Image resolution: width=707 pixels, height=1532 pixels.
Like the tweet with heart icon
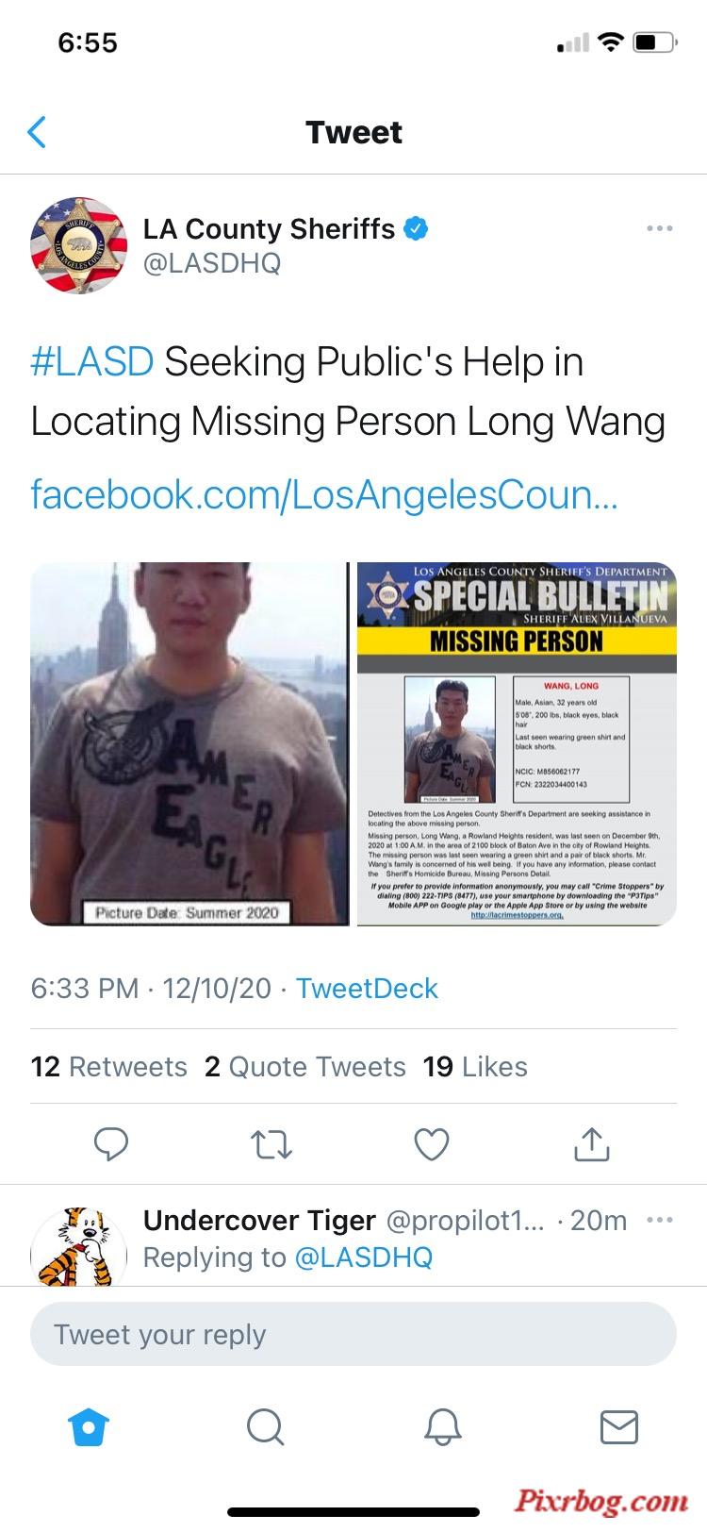pyautogui.click(x=432, y=1144)
